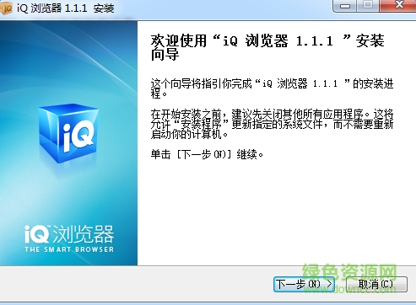
Task: Click the heading 欢迎使用 iQ 浏览器 安装向导
Action: [267, 47]
